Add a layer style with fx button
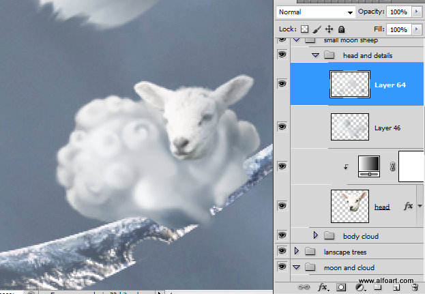This screenshot has width=425, height=294. coord(323,288)
